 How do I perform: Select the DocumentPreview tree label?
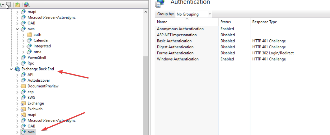[x=43, y=86]
